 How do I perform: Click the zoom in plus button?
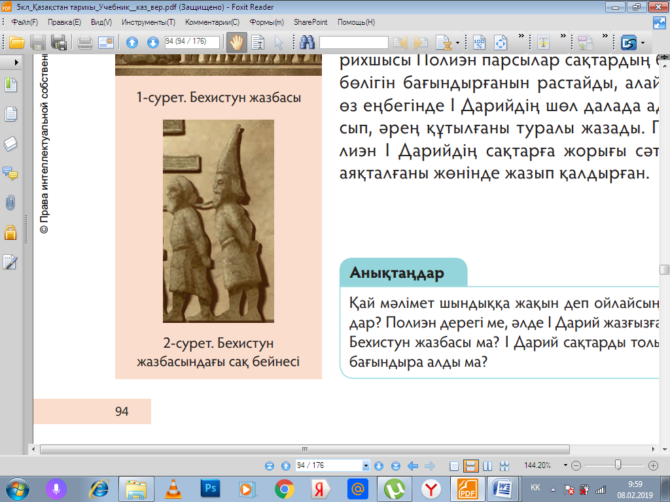pyautogui.click(x=653, y=465)
